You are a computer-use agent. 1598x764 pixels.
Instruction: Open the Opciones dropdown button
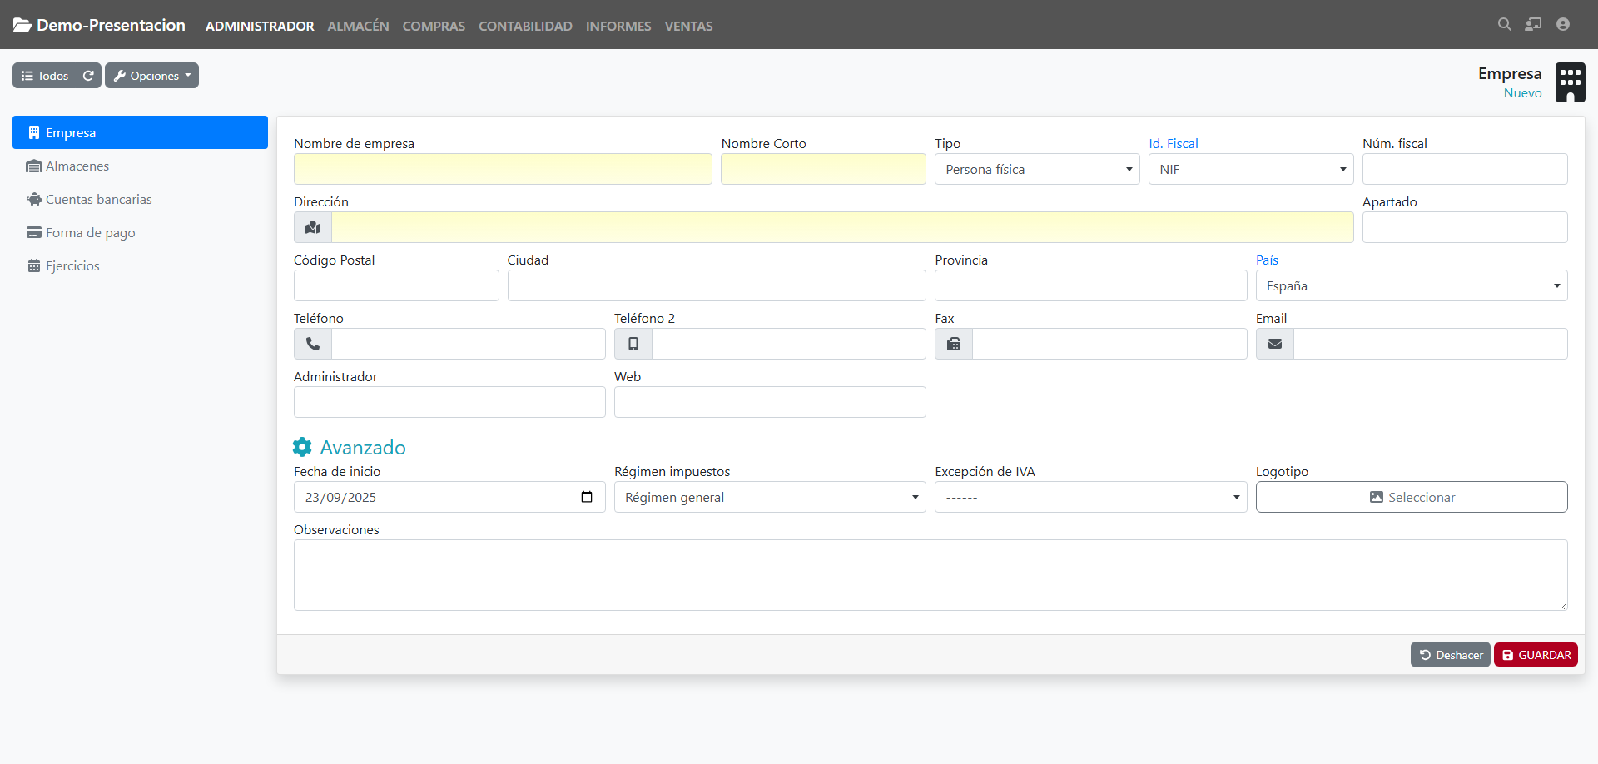click(151, 76)
